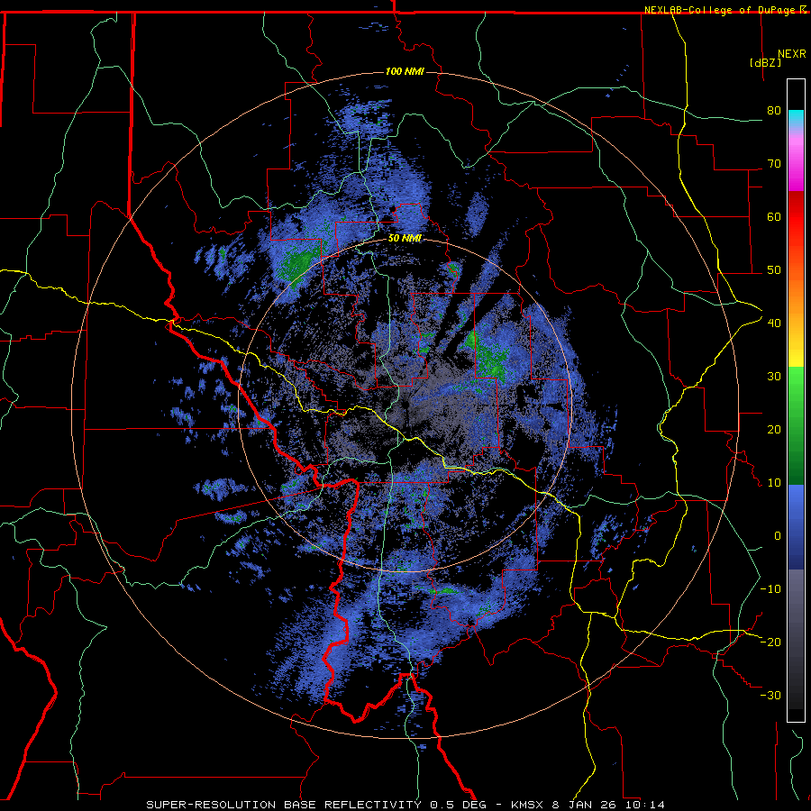Viewport: 811px width, 811px height.
Task: Click the 0 value on the dBZ scale
Action: click(x=778, y=536)
